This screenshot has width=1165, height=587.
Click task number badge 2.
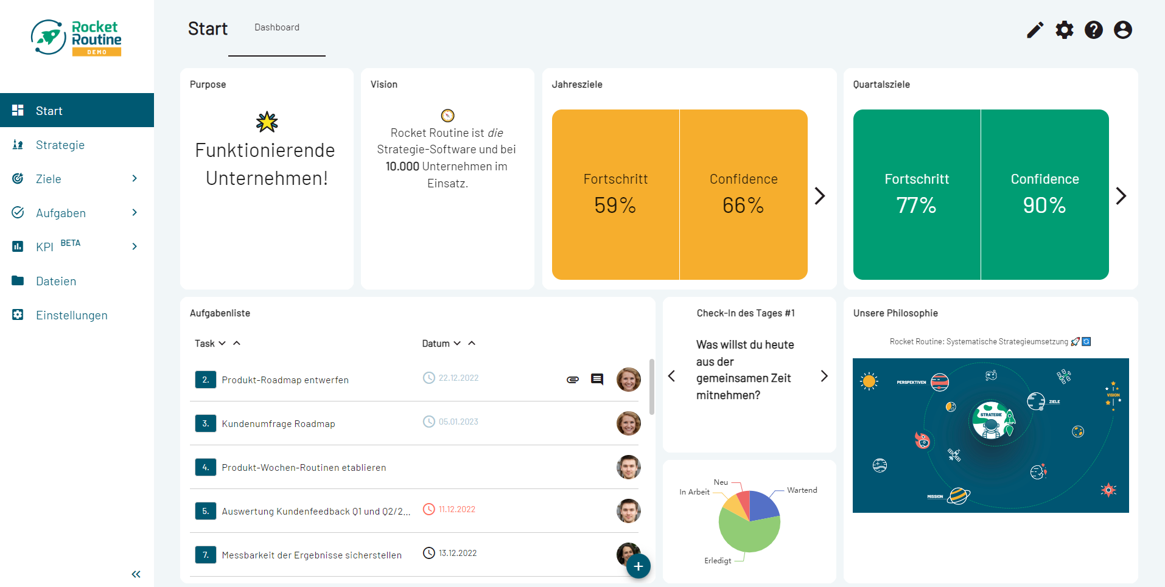[x=205, y=380]
